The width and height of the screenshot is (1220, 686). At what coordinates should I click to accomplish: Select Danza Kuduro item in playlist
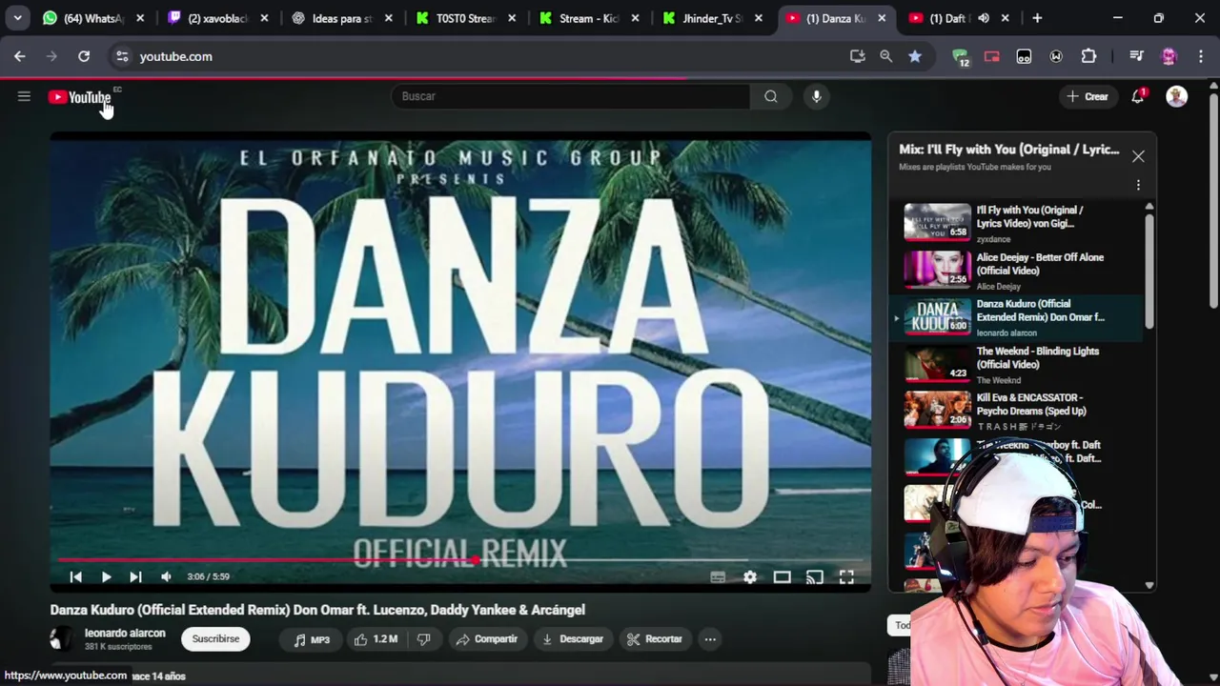pos(1015,317)
